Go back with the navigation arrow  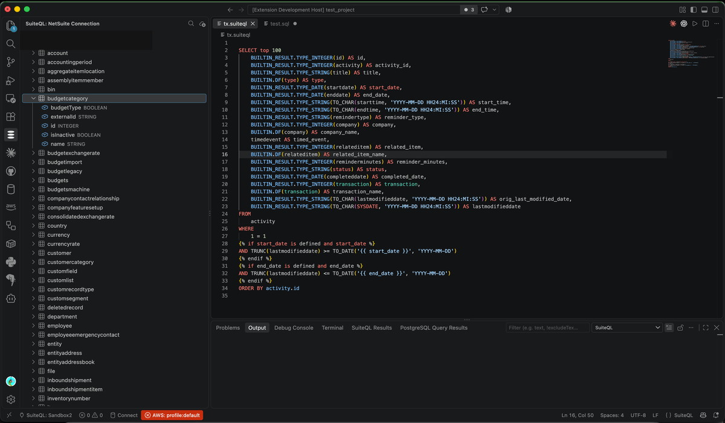(x=230, y=10)
